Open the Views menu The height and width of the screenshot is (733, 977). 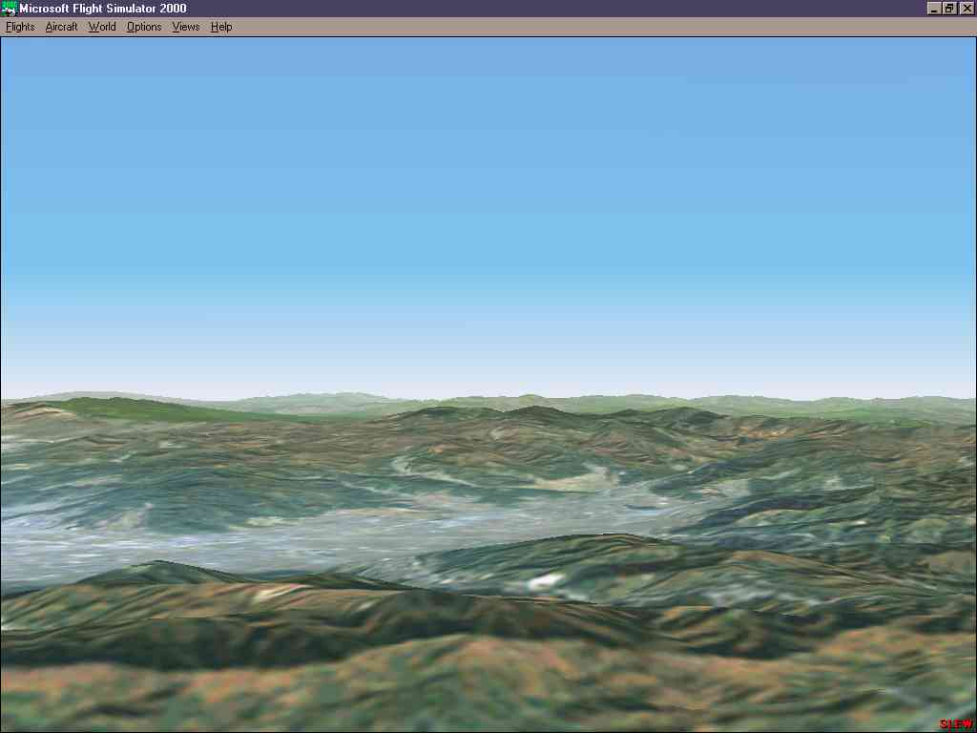pyautogui.click(x=186, y=27)
